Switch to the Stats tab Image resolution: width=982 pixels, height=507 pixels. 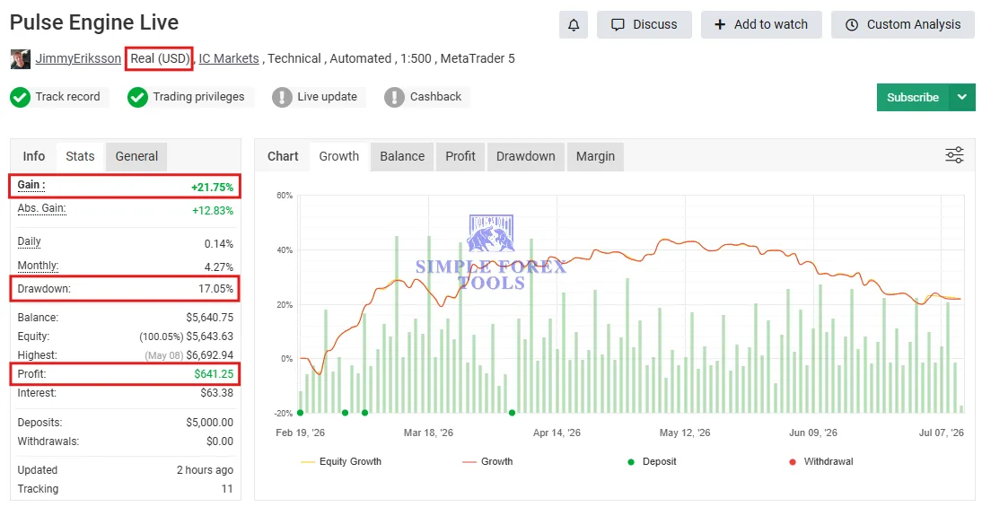(x=80, y=156)
